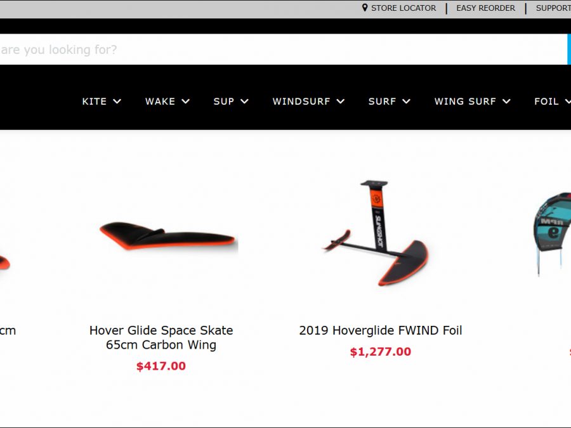Expand the KITE menu chevron
571x428 pixels.
pyautogui.click(x=117, y=101)
